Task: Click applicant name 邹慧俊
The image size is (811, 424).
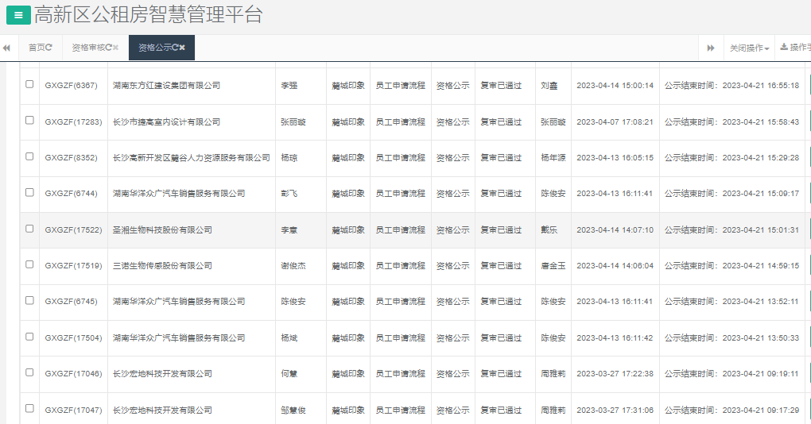Action: (x=293, y=410)
